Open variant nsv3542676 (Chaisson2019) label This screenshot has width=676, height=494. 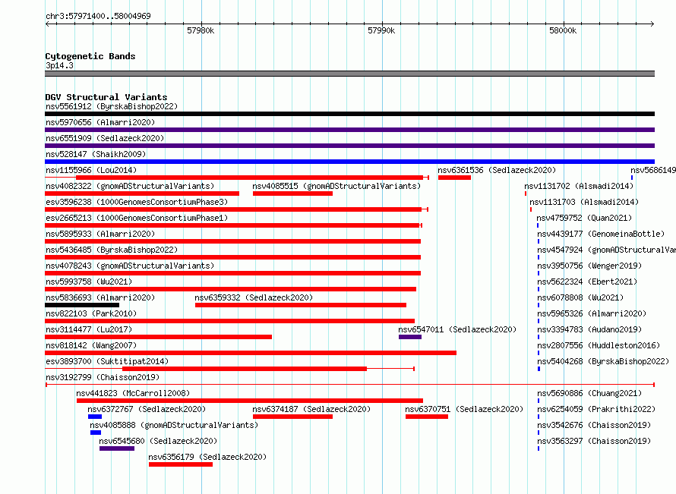coord(594,425)
